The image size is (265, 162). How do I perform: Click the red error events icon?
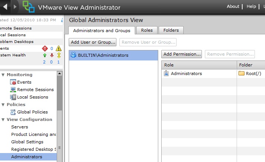click(x=45, y=49)
